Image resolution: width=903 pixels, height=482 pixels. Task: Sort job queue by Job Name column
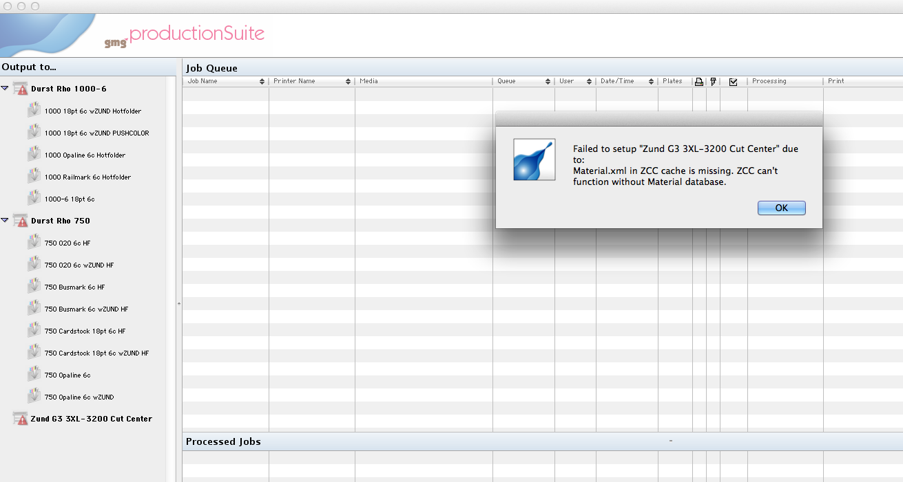pyautogui.click(x=226, y=81)
